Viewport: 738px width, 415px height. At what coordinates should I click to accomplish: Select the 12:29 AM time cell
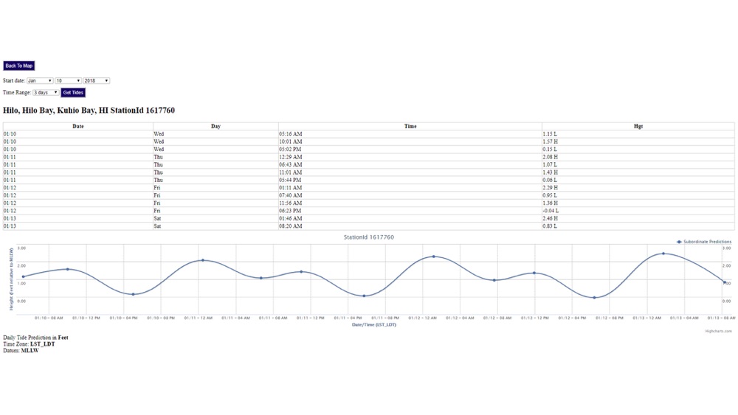pyautogui.click(x=410, y=157)
